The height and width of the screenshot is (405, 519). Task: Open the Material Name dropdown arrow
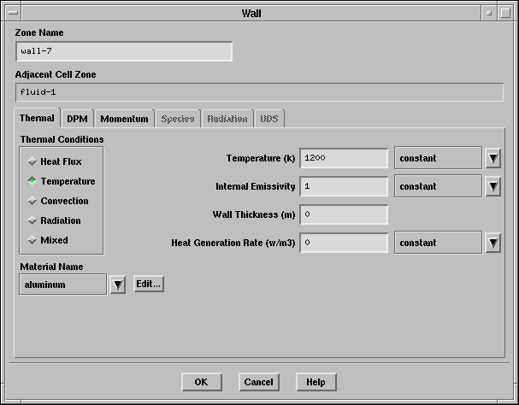click(x=118, y=285)
